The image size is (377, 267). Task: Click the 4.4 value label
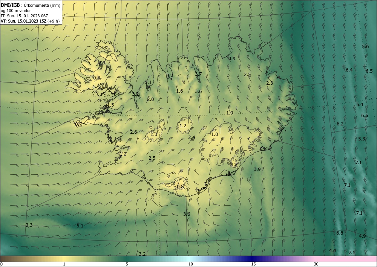point(333,251)
